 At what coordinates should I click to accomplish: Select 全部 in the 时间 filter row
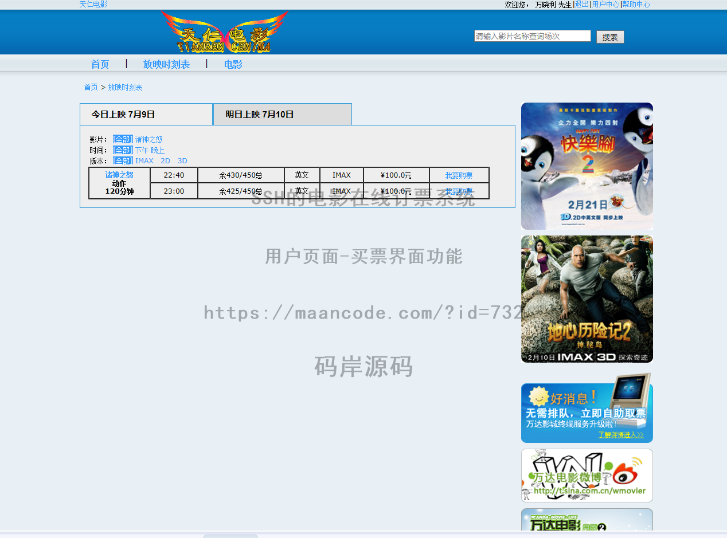point(123,150)
